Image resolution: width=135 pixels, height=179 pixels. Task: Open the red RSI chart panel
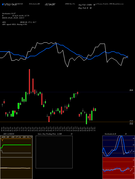pos(119,168)
